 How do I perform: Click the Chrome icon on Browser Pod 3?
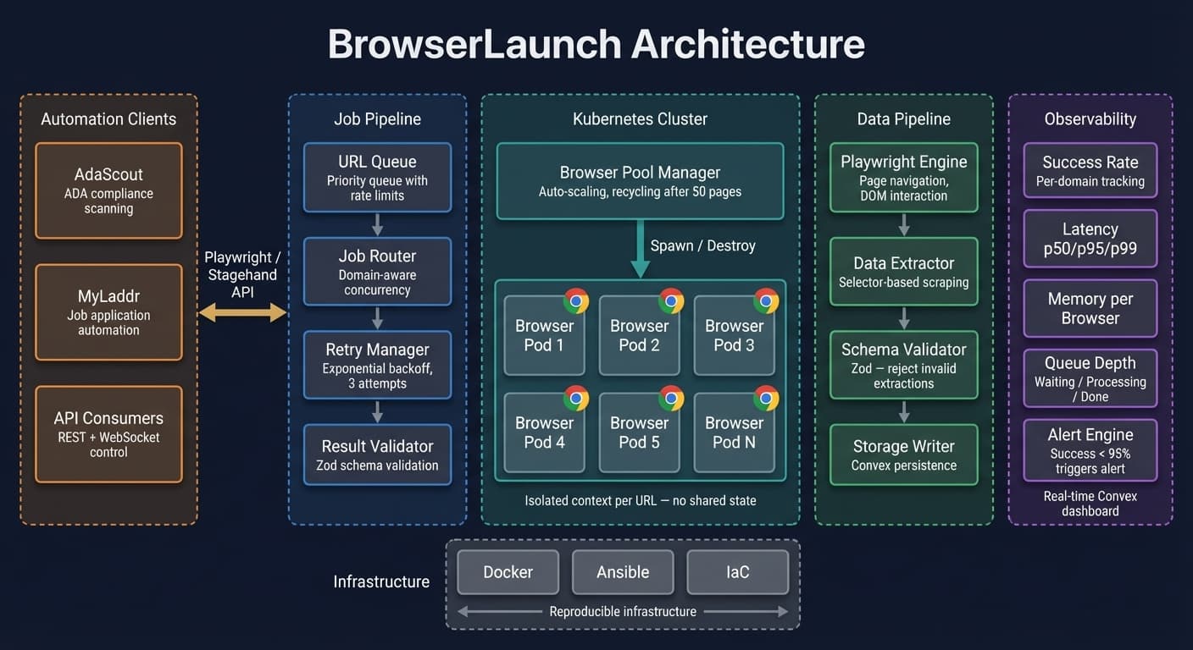tap(767, 300)
